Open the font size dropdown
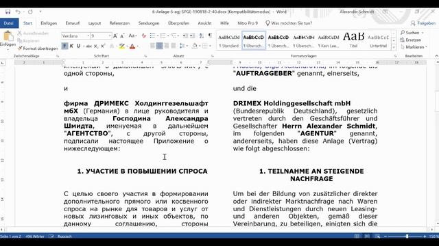 (110, 36)
